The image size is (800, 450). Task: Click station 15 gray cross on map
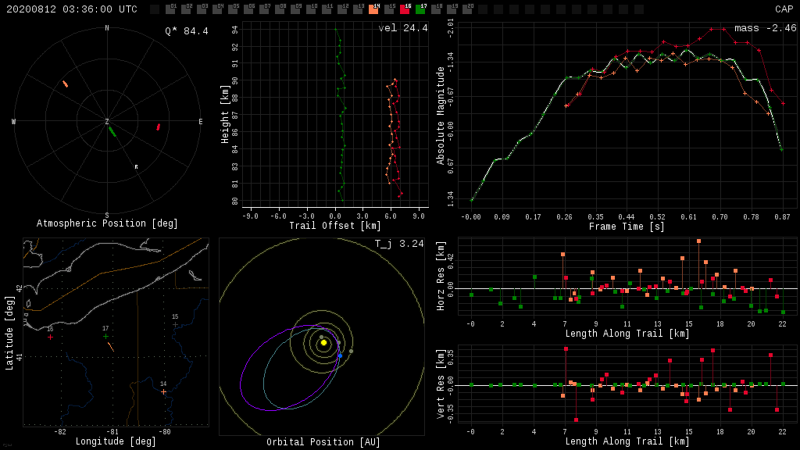[175, 324]
